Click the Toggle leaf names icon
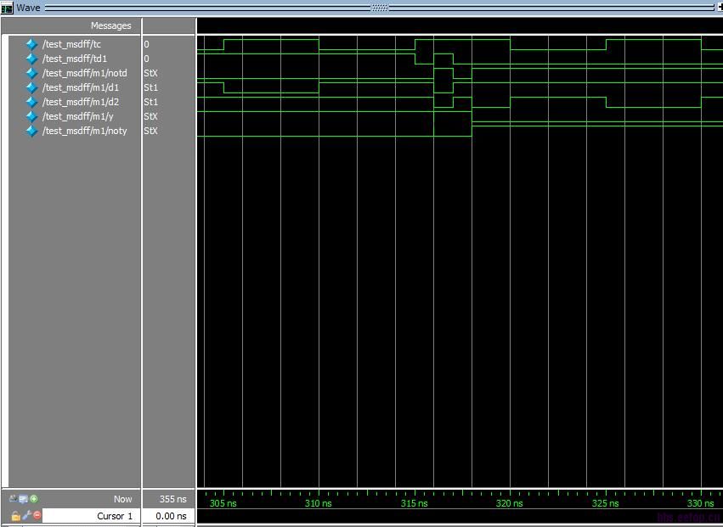The height and width of the screenshot is (527, 723). click(x=13, y=499)
